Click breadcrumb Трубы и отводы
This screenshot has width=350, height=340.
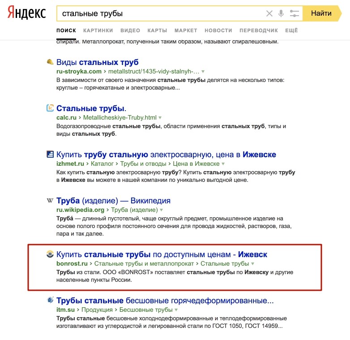coord(143,164)
